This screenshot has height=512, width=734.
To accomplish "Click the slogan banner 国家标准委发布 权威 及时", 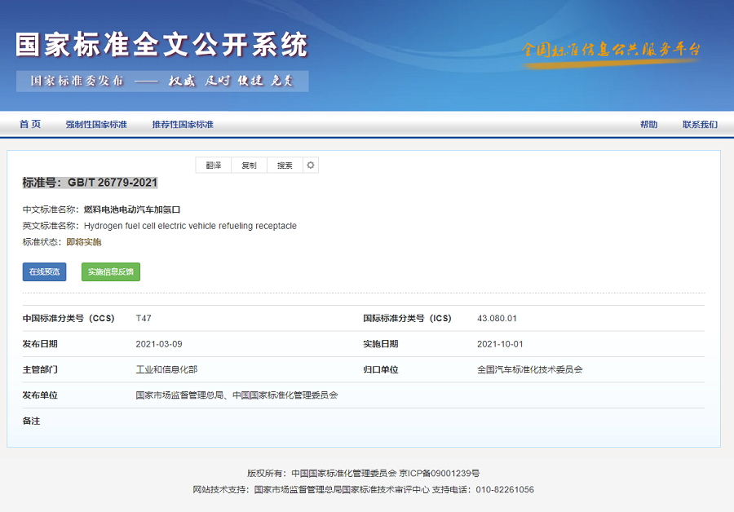I will pyautogui.click(x=161, y=81).
